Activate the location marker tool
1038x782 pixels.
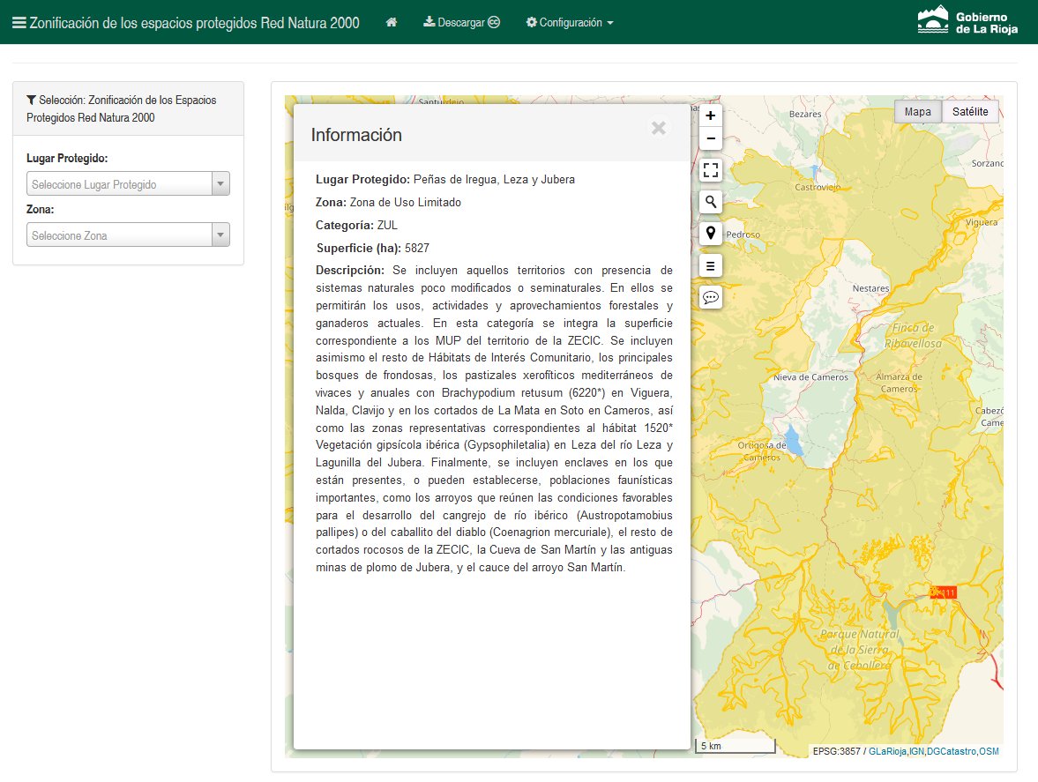point(710,234)
